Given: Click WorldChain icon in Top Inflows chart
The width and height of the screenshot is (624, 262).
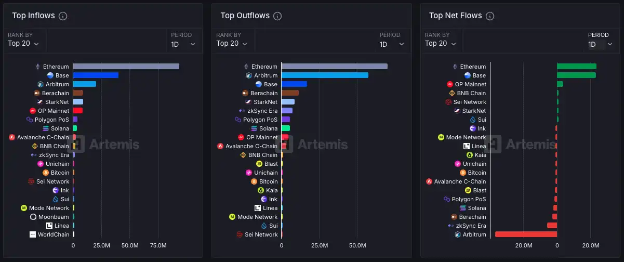Looking at the screenshot, I should point(33,234).
